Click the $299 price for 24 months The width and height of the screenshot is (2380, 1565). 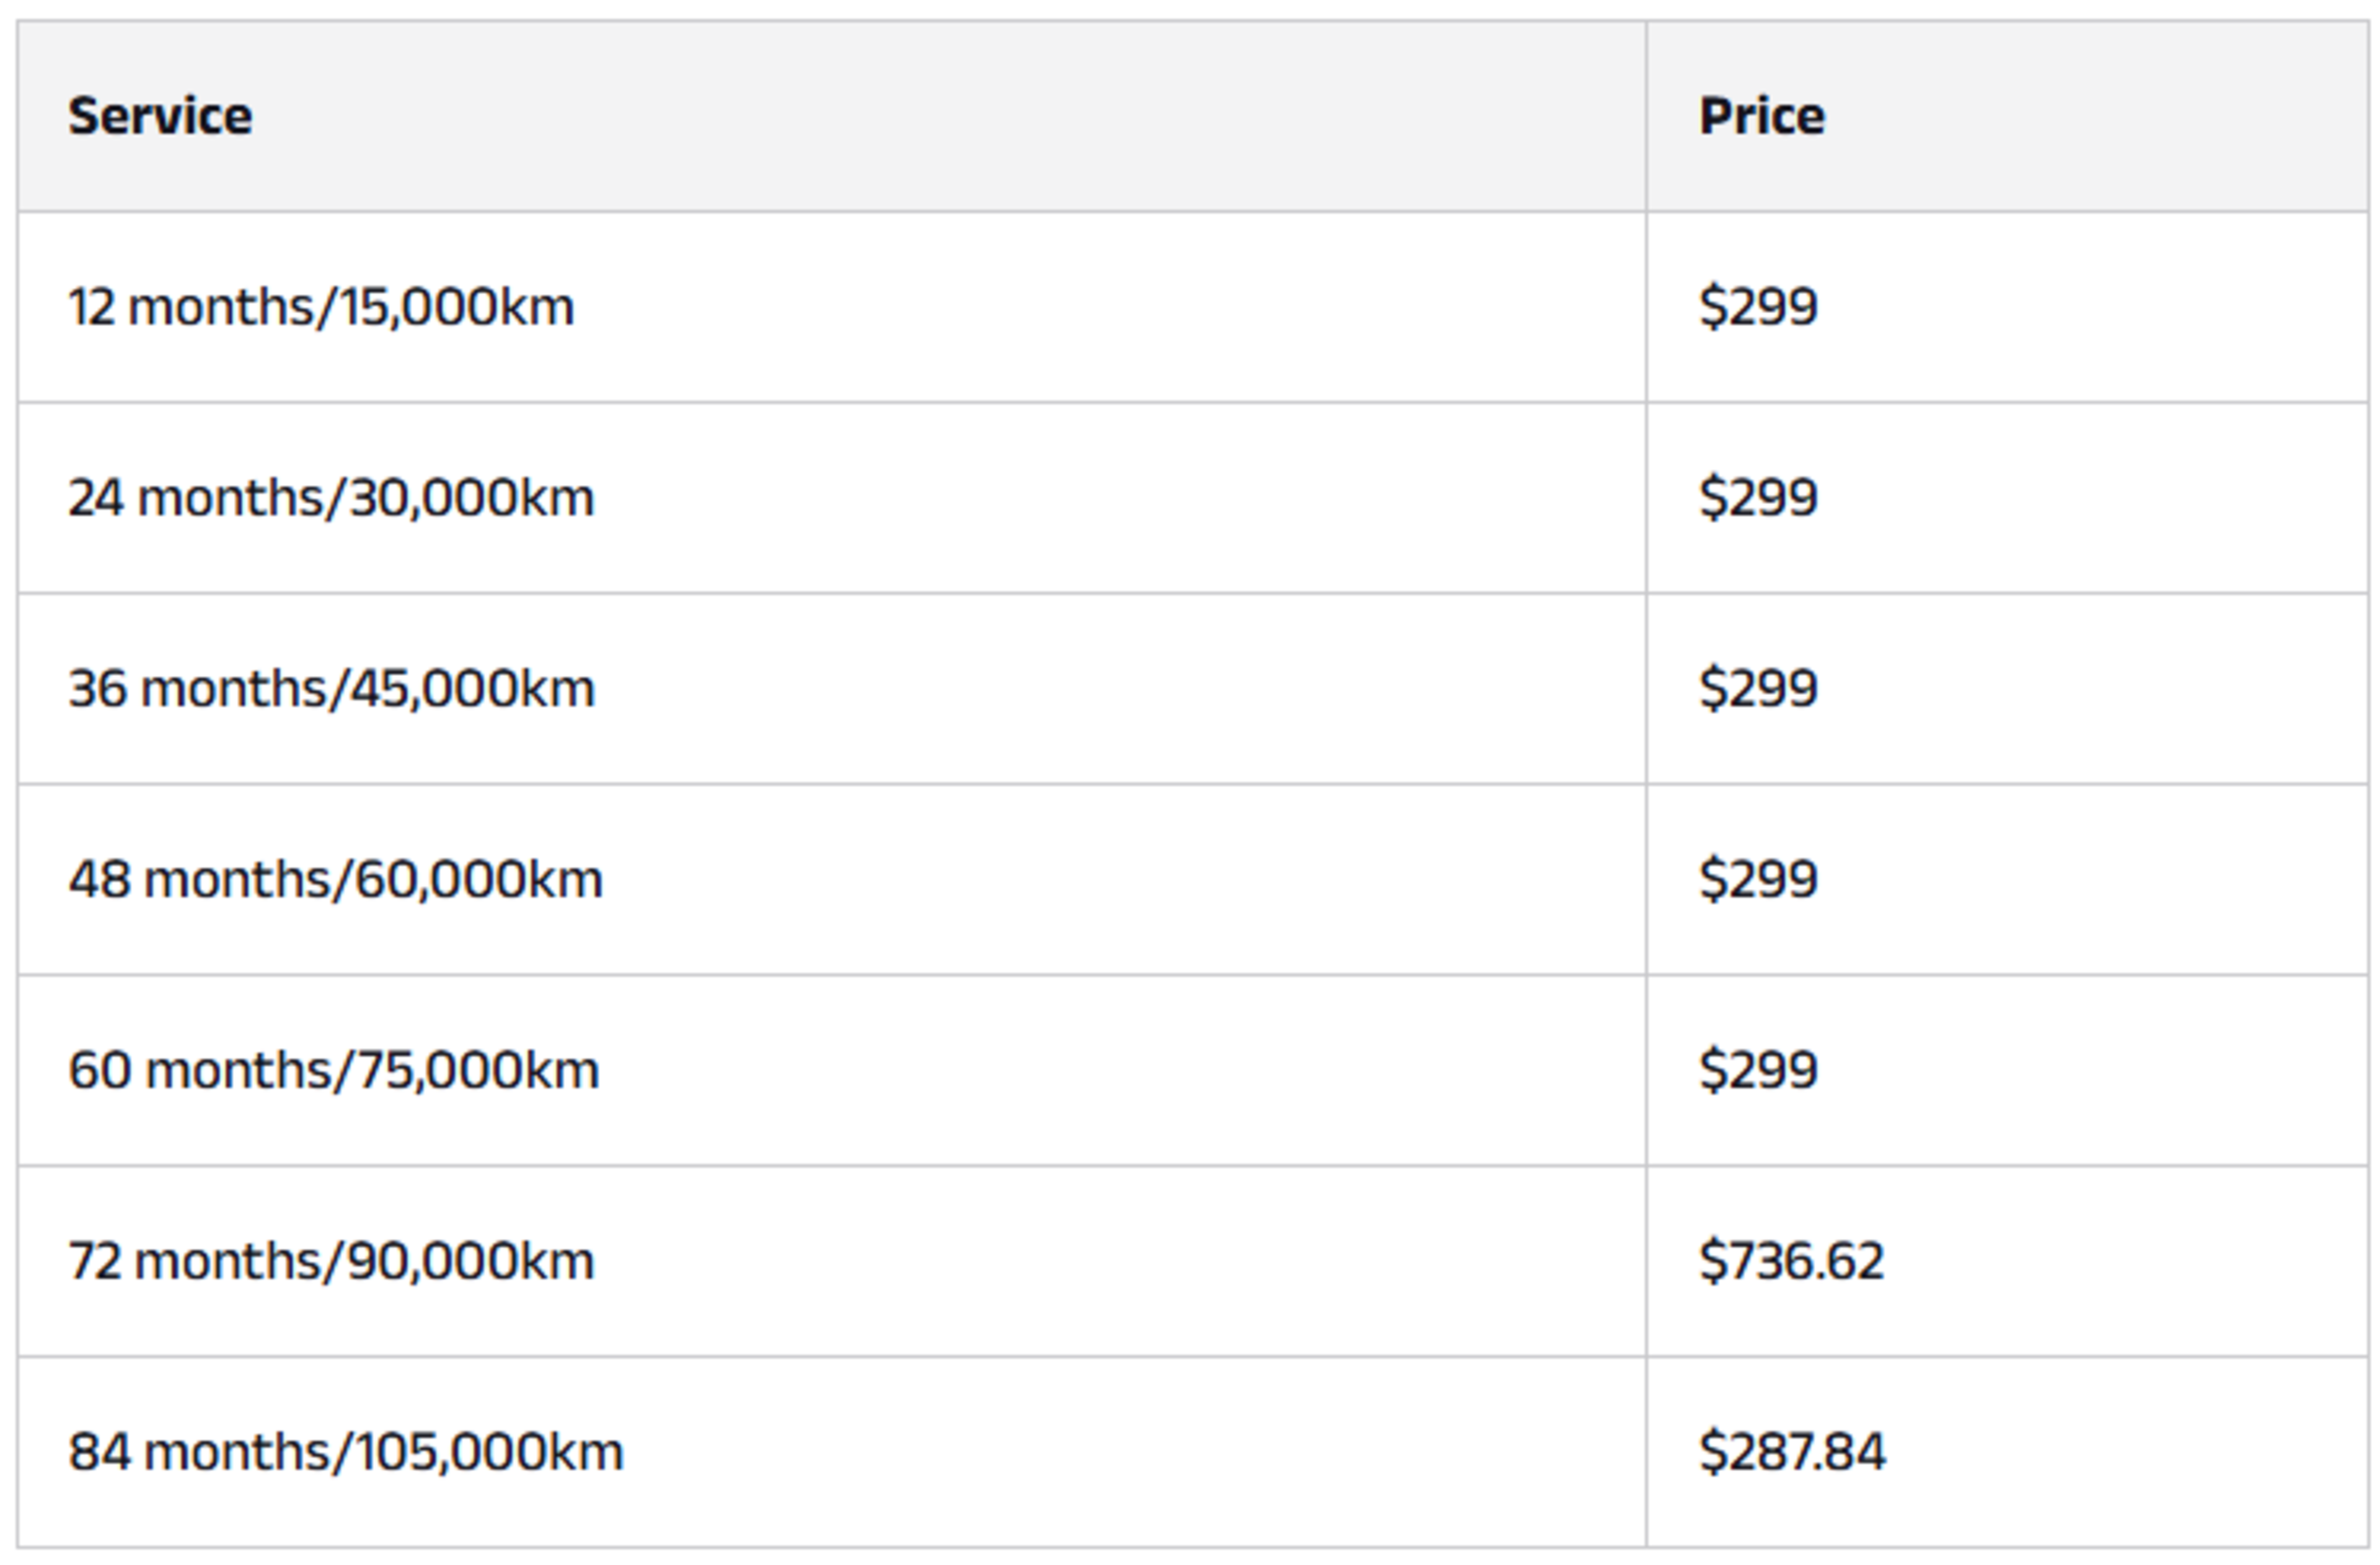(1758, 498)
